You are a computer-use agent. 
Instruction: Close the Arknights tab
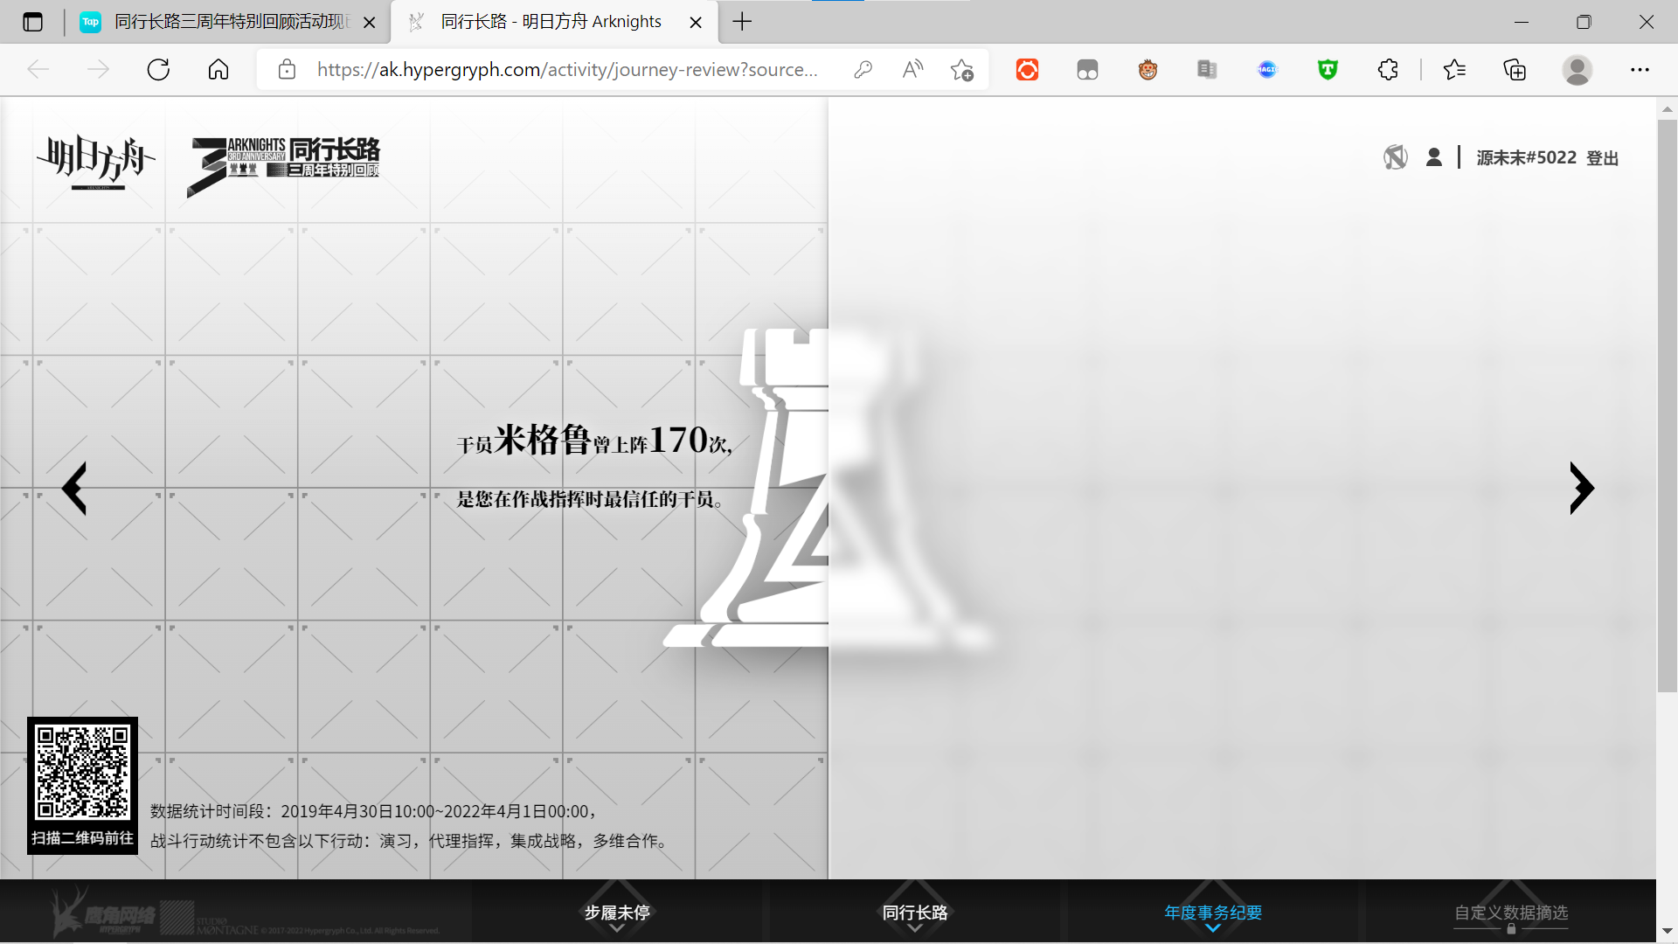[x=696, y=23]
